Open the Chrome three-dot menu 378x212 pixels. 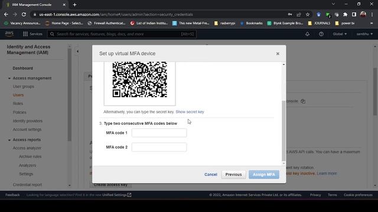(372, 14)
